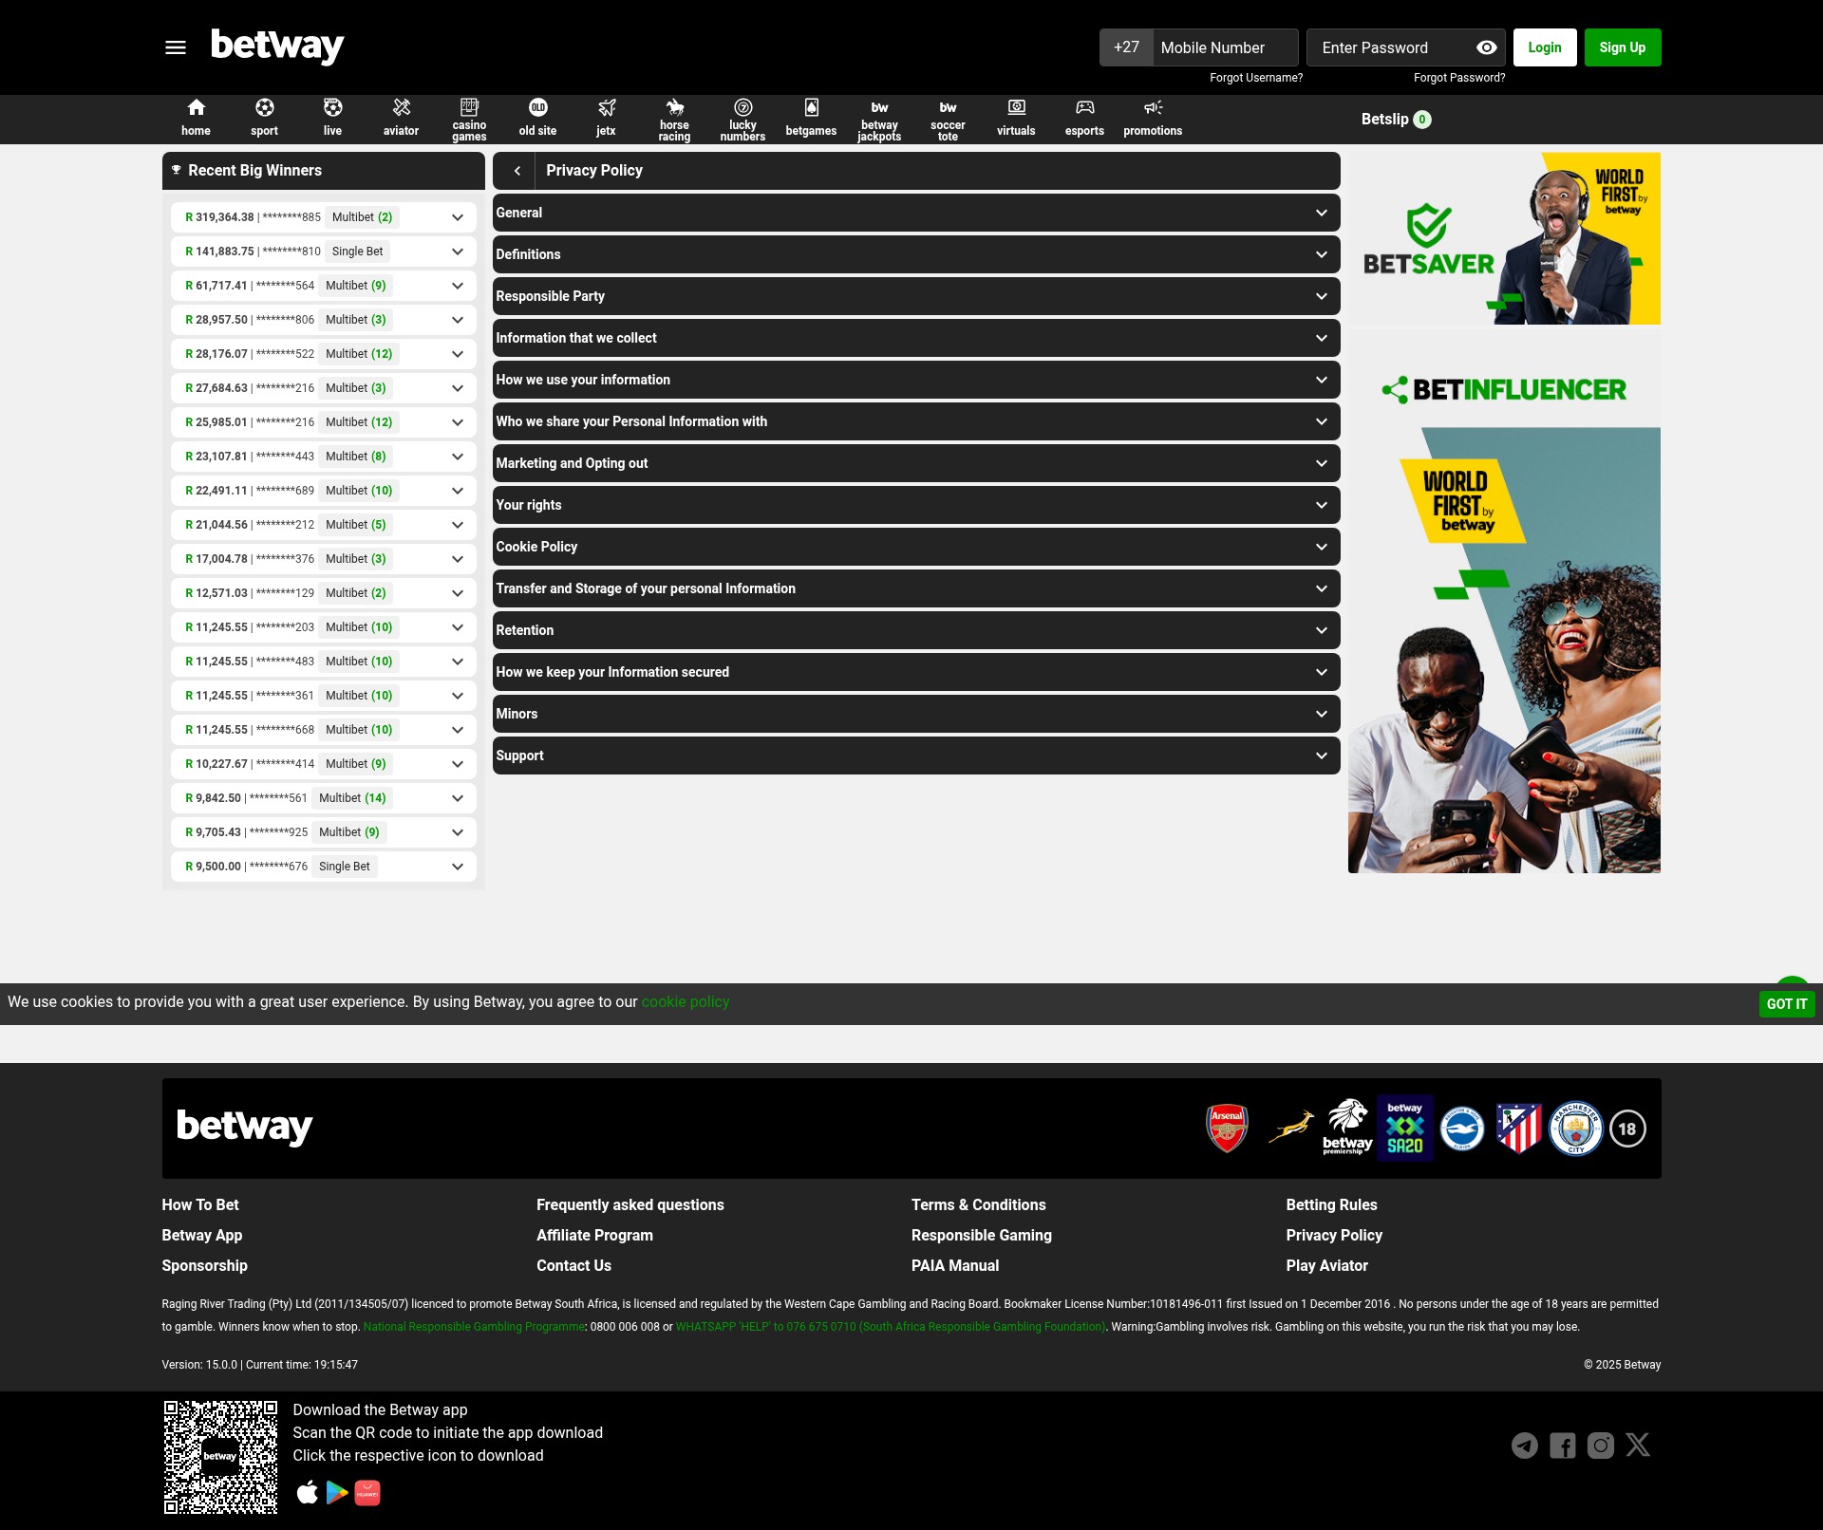Go back using Privacy Policy back arrow
The image size is (1823, 1530).
[517, 171]
